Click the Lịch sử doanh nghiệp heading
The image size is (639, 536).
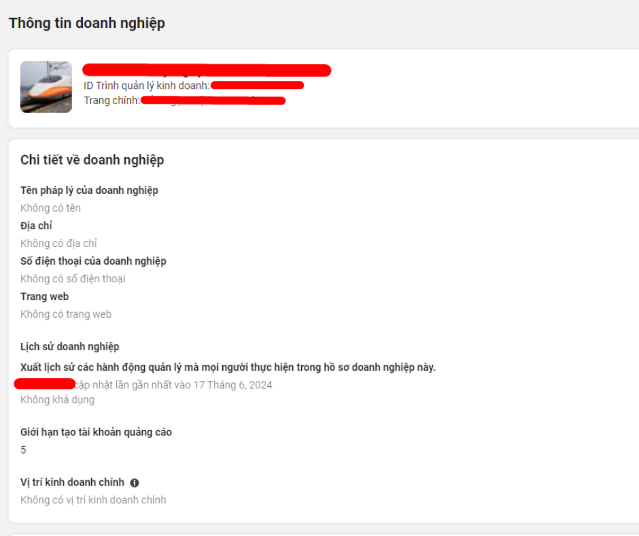(x=70, y=347)
